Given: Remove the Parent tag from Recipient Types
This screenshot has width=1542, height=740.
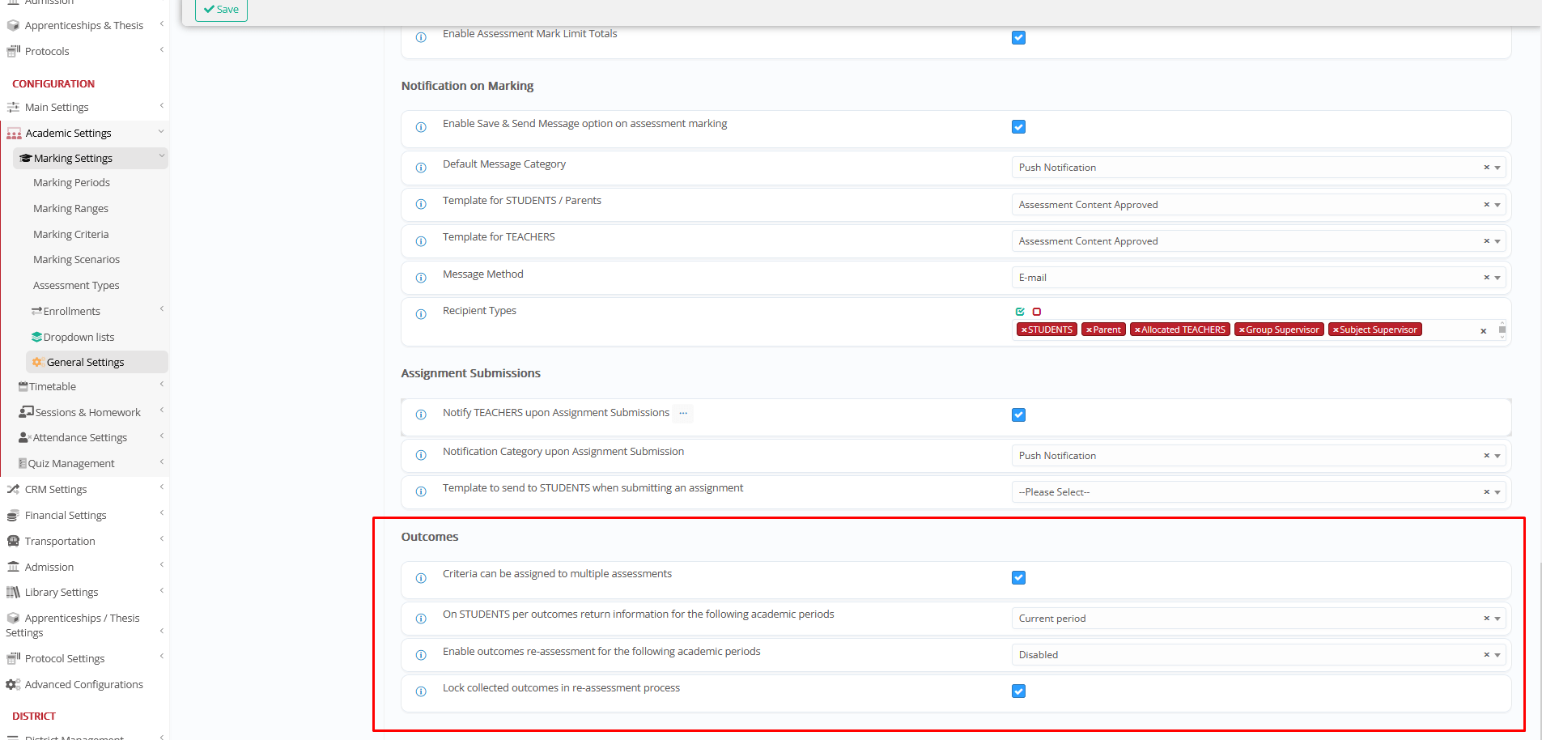Looking at the screenshot, I should (x=1090, y=330).
